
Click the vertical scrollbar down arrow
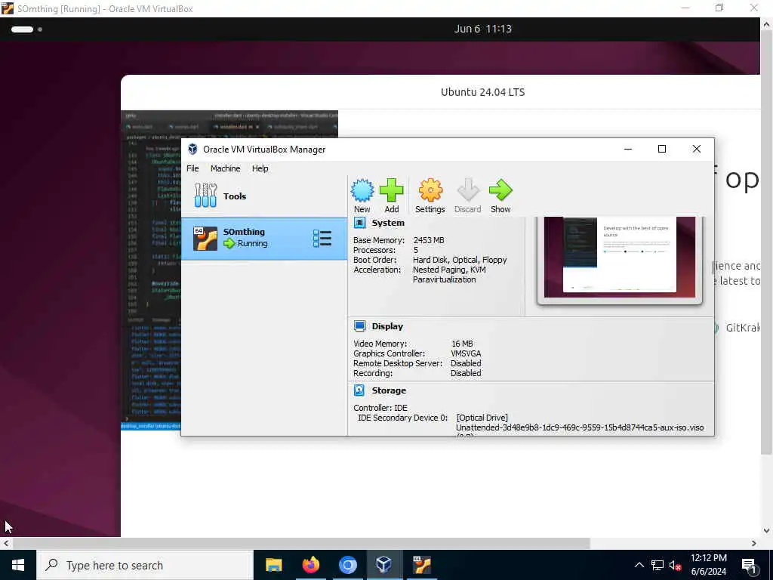[767, 531]
